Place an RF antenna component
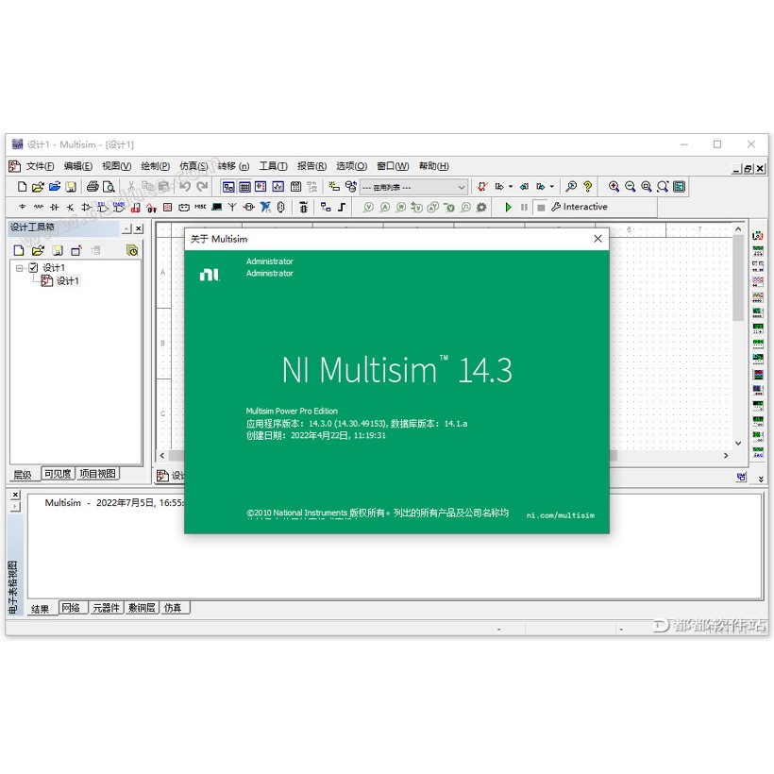The height and width of the screenshot is (774, 774). click(x=232, y=208)
